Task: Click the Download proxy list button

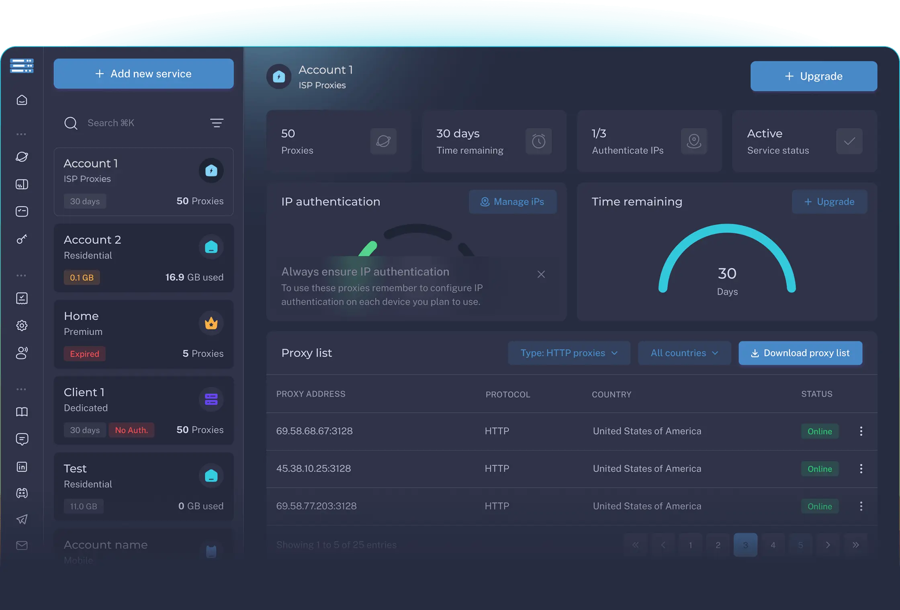Action: click(800, 353)
